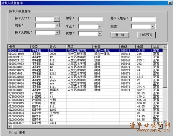
Task: Select row with card 0B99037061
Action: pos(85,73)
